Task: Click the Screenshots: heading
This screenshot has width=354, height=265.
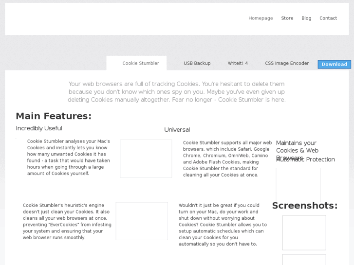Action: coord(305,206)
